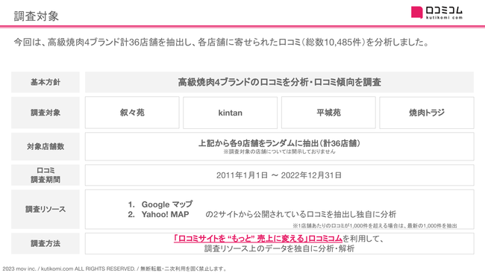Viewport: 485px width, 273px height.
Task: Click the 調査対象 slide title
Action: pos(37,16)
